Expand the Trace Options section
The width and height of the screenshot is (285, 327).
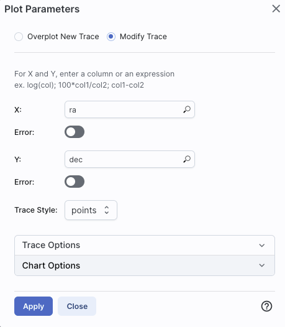pos(145,245)
